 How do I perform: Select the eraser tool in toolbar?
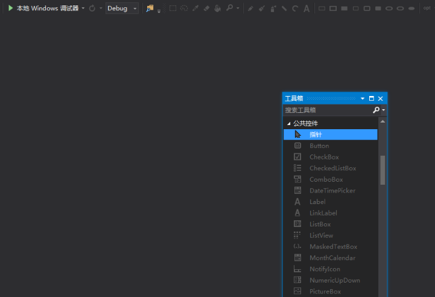[x=206, y=8]
